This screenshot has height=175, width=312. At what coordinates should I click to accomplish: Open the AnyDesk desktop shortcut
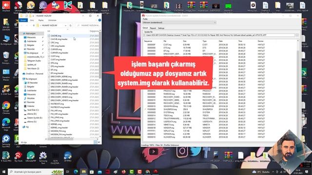tap(6, 6)
